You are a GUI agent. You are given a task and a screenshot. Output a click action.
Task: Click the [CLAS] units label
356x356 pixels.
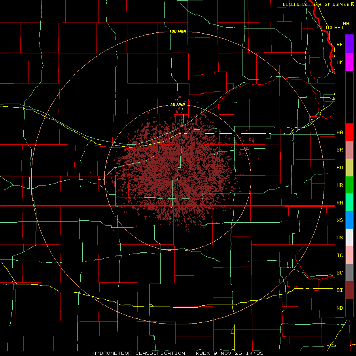click(x=334, y=27)
